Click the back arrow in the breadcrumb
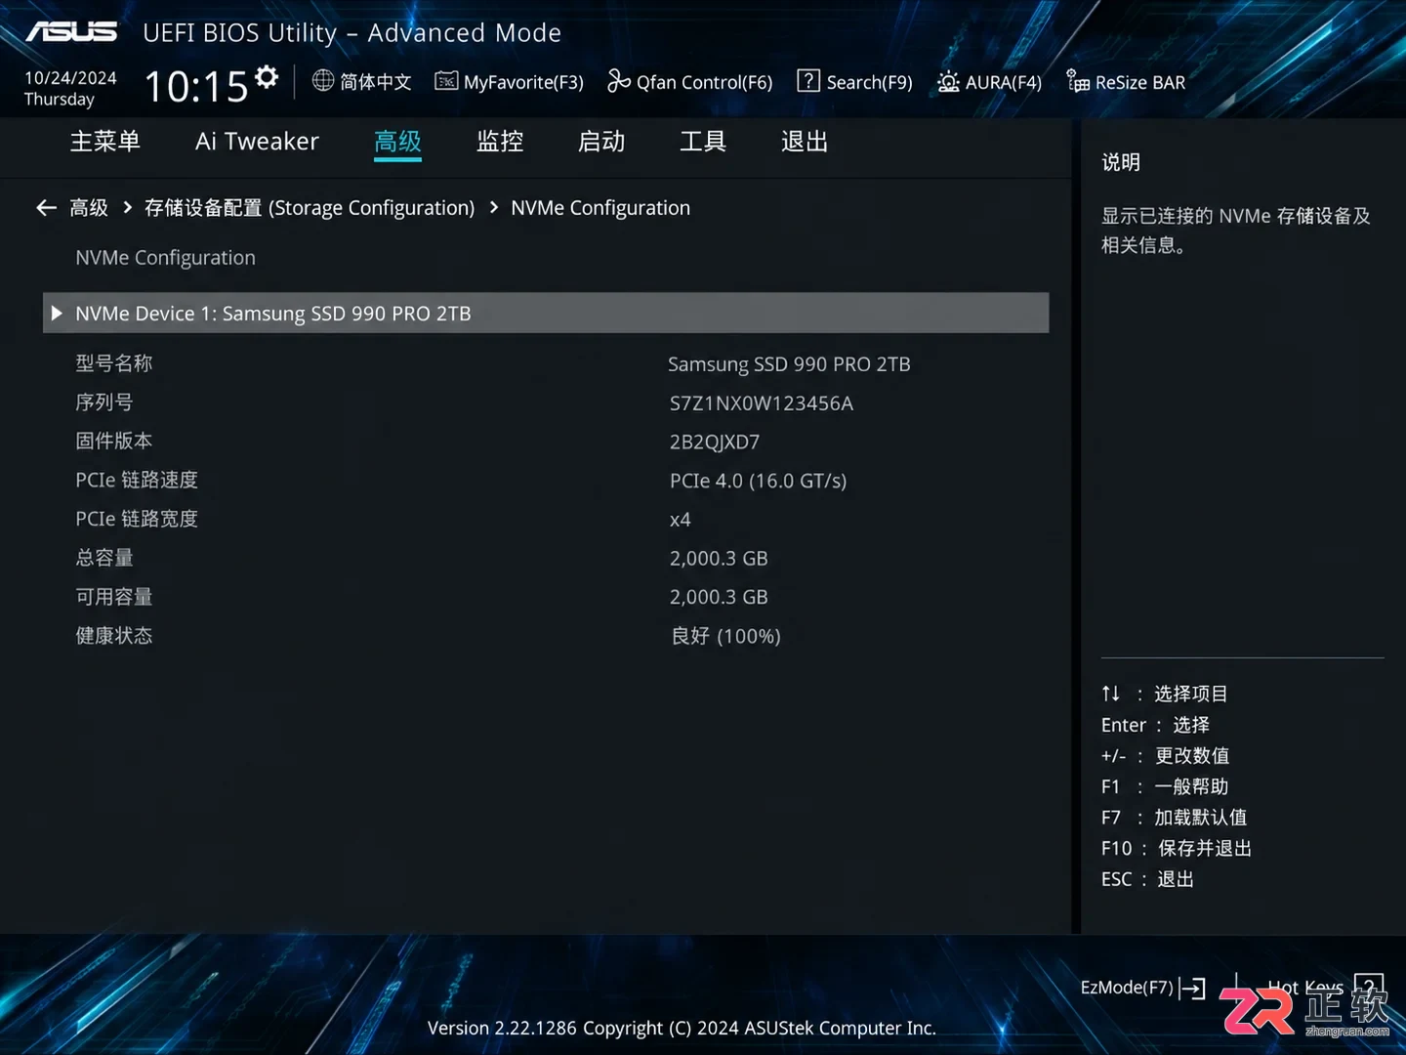This screenshot has width=1406, height=1055. pyautogui.click(x=46, y=207)
